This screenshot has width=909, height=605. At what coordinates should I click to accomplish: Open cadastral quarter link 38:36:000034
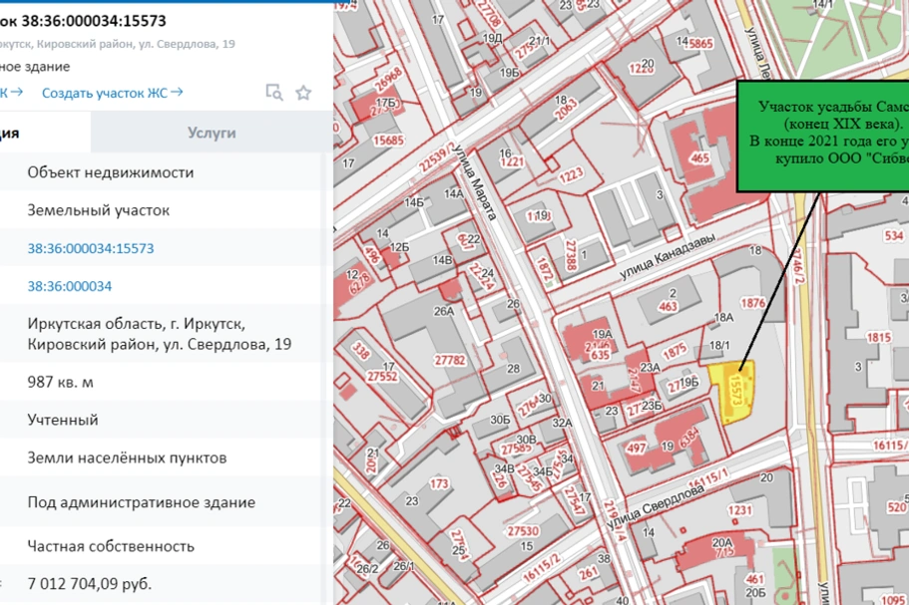point(70,286)
